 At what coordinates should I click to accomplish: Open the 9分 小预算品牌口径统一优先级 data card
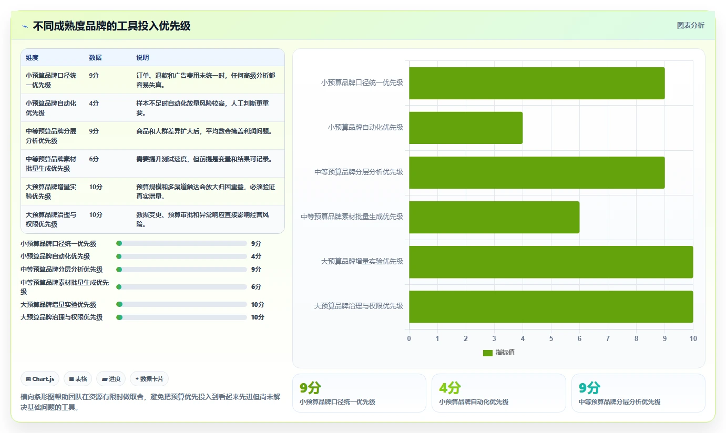359,393
